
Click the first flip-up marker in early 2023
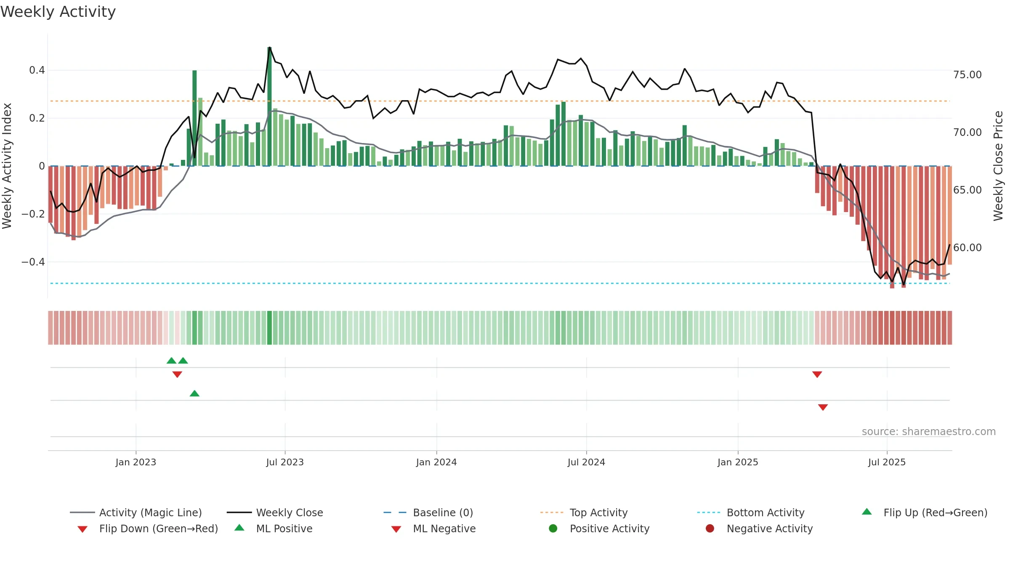click(x=171, y=361)
